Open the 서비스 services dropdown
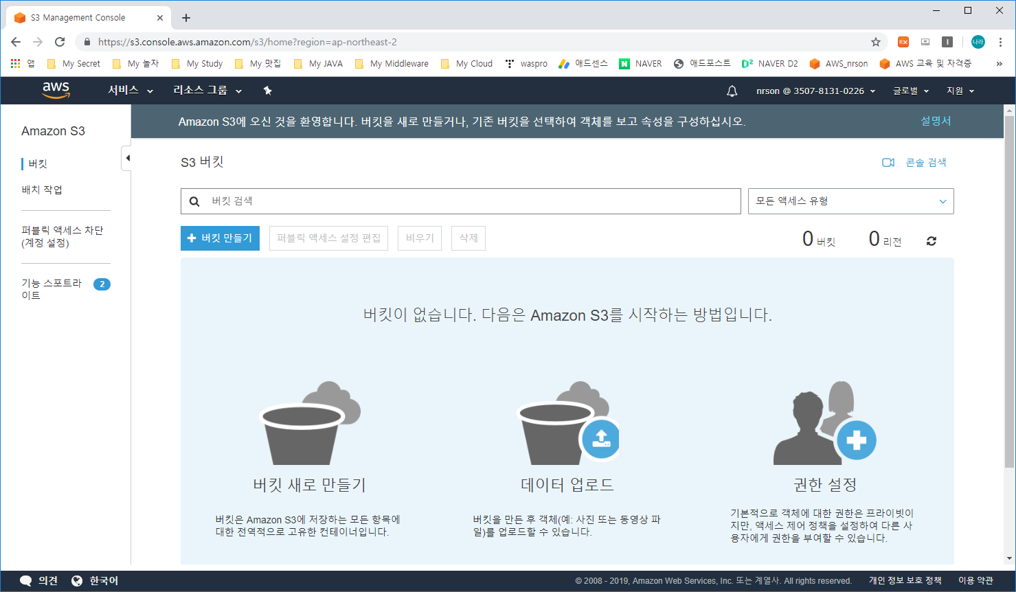 [131, 91]
